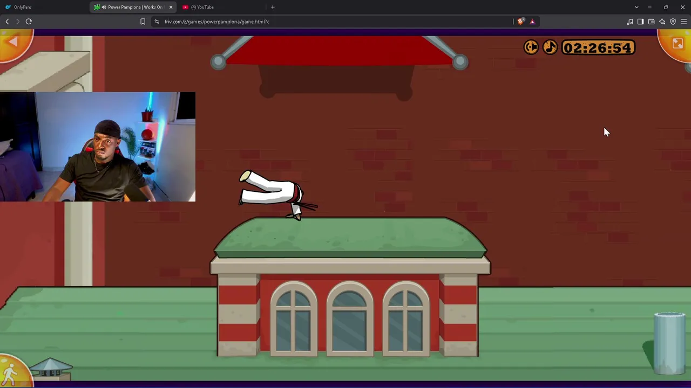Select the Power Pamplona browser tab
The width and height of the screenshot is (691, 388).
click(133, 7)
